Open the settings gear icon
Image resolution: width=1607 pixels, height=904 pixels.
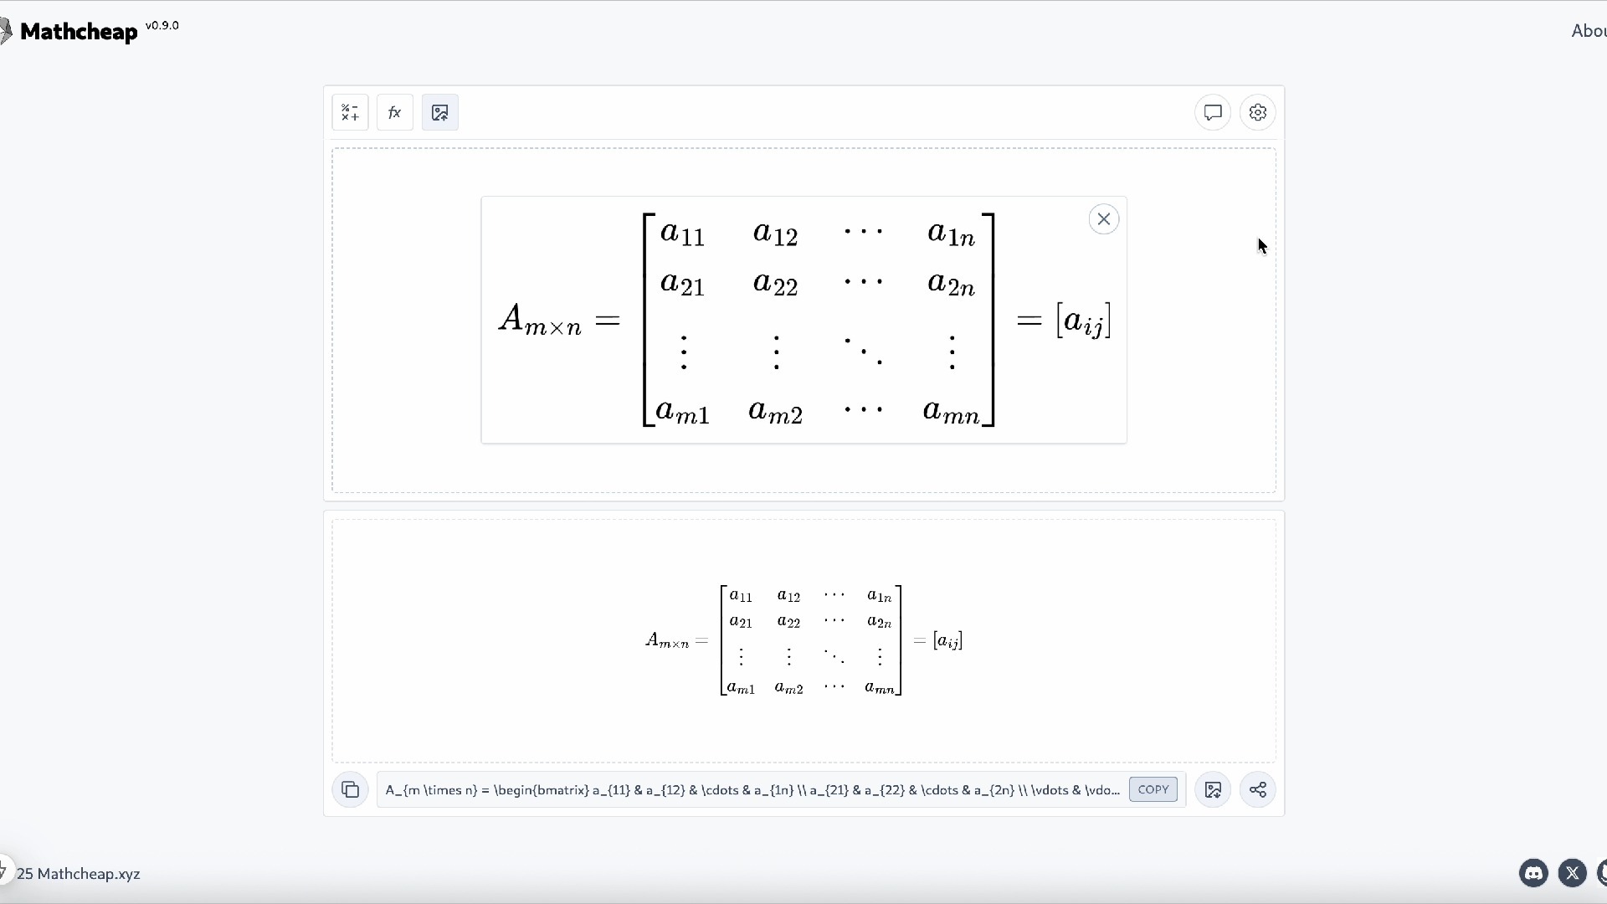1258,112
